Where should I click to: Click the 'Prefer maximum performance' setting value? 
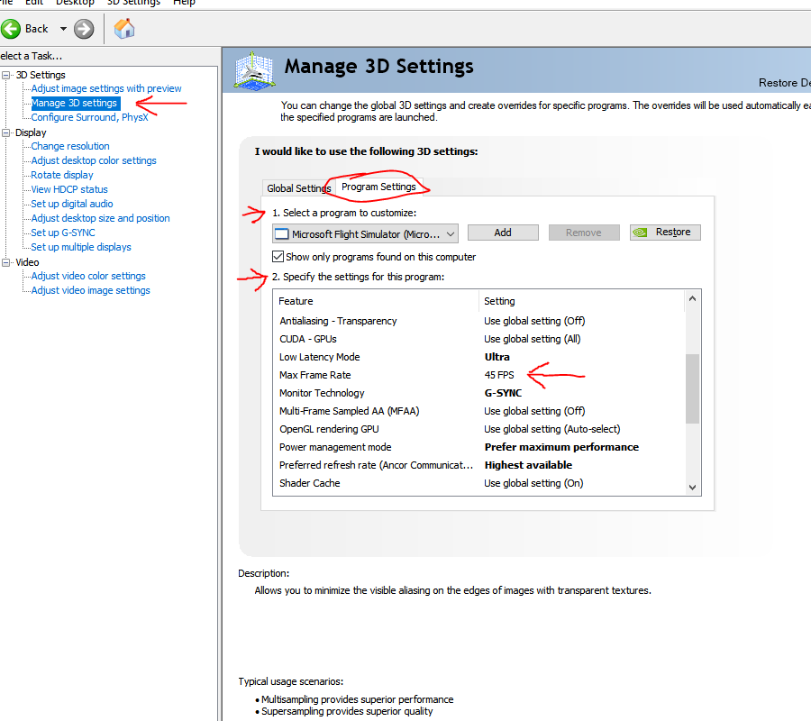click(561, 447)
